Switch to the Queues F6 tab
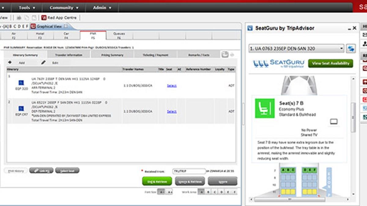 tap(119, 35)
